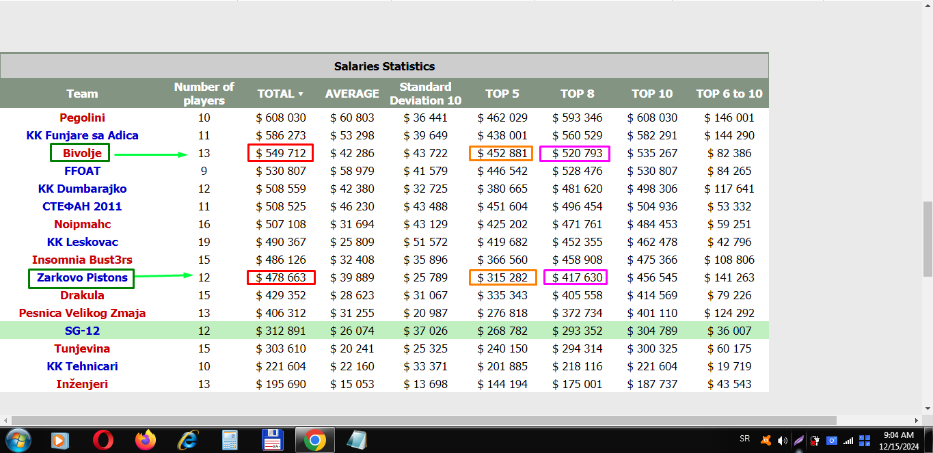Viewport: 933px width, 453px height.
Task: Open the Insomnia Bust3rs team link
Action: pos(82,260)
